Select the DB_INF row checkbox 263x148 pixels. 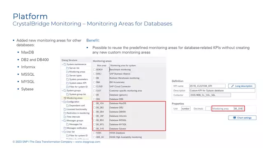(95, 116)
